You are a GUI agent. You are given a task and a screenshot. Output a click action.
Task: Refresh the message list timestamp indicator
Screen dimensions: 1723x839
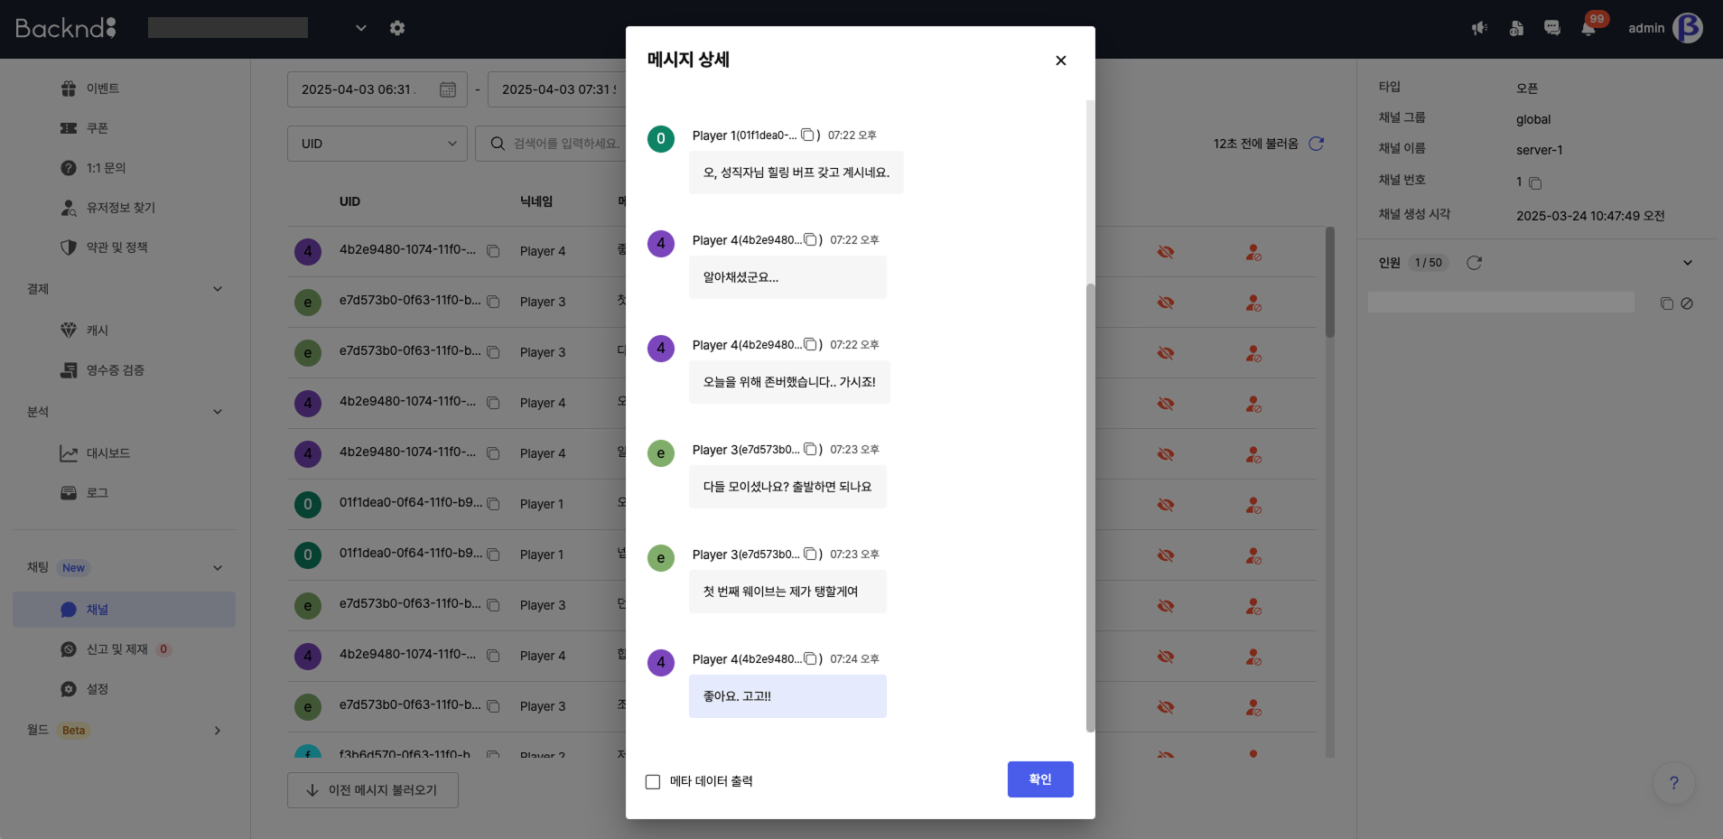point(1316,143)
